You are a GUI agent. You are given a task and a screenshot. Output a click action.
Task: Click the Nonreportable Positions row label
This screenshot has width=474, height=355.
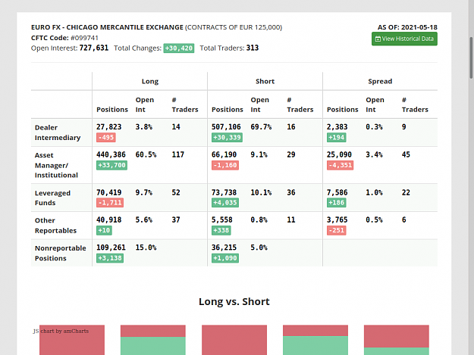(x=60, y=253)
